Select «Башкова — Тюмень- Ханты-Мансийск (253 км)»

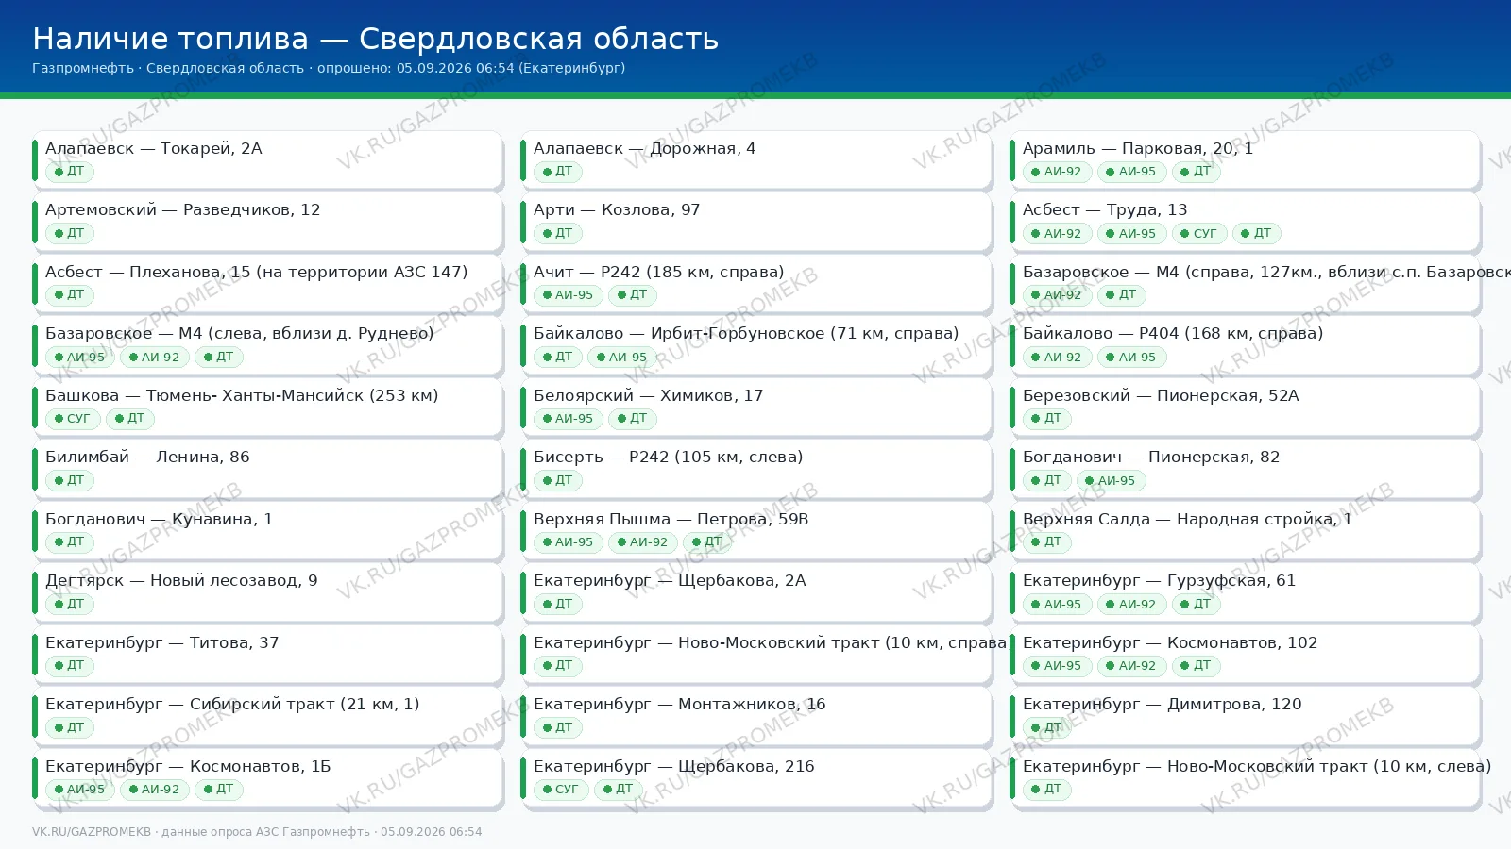242,395
